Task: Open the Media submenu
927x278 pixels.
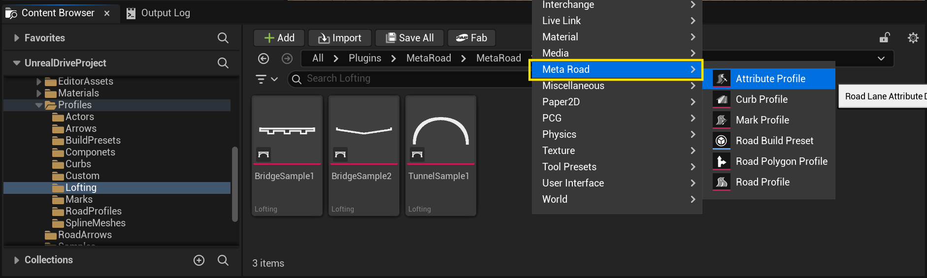Action: click(617, 53)
